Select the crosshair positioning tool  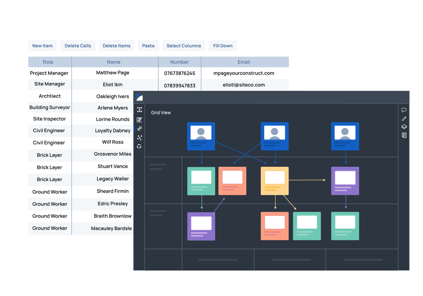point(140,129)
